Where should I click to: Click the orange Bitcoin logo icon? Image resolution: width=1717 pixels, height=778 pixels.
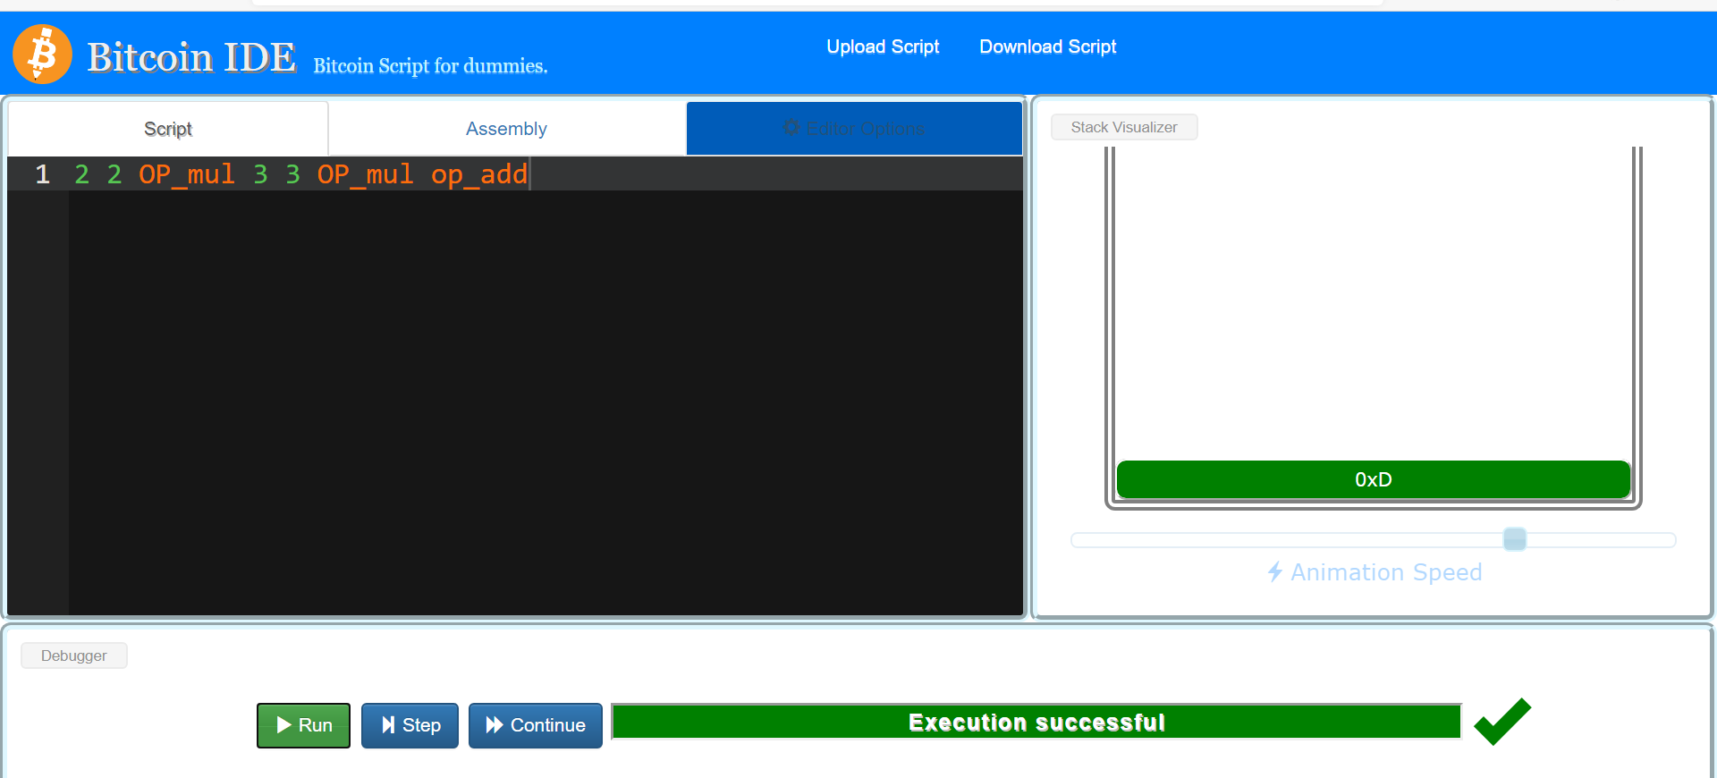tap(42, 54)
